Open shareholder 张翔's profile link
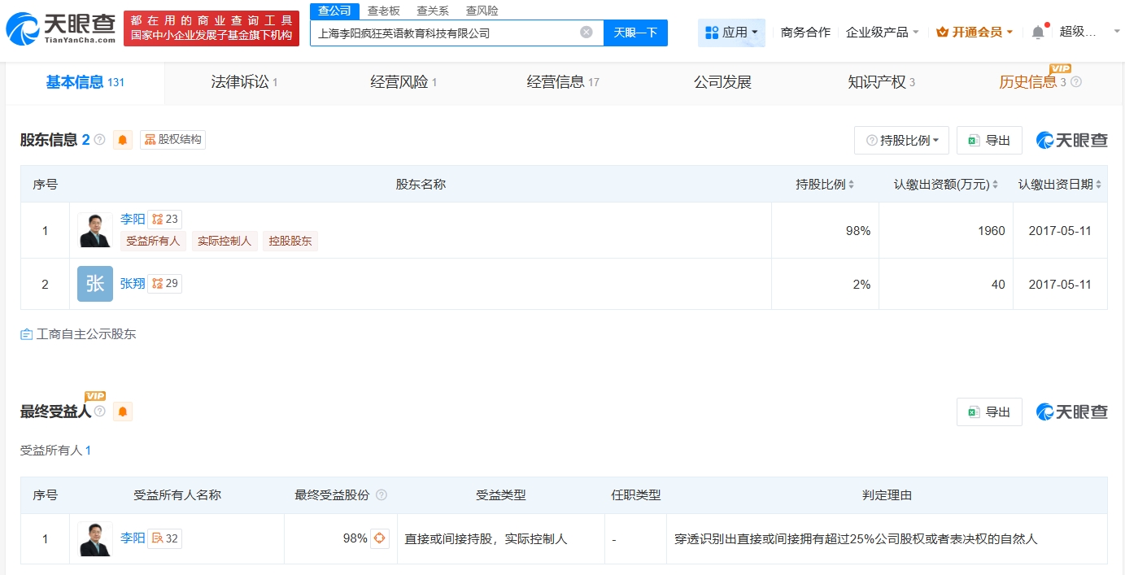 (133, 283)
